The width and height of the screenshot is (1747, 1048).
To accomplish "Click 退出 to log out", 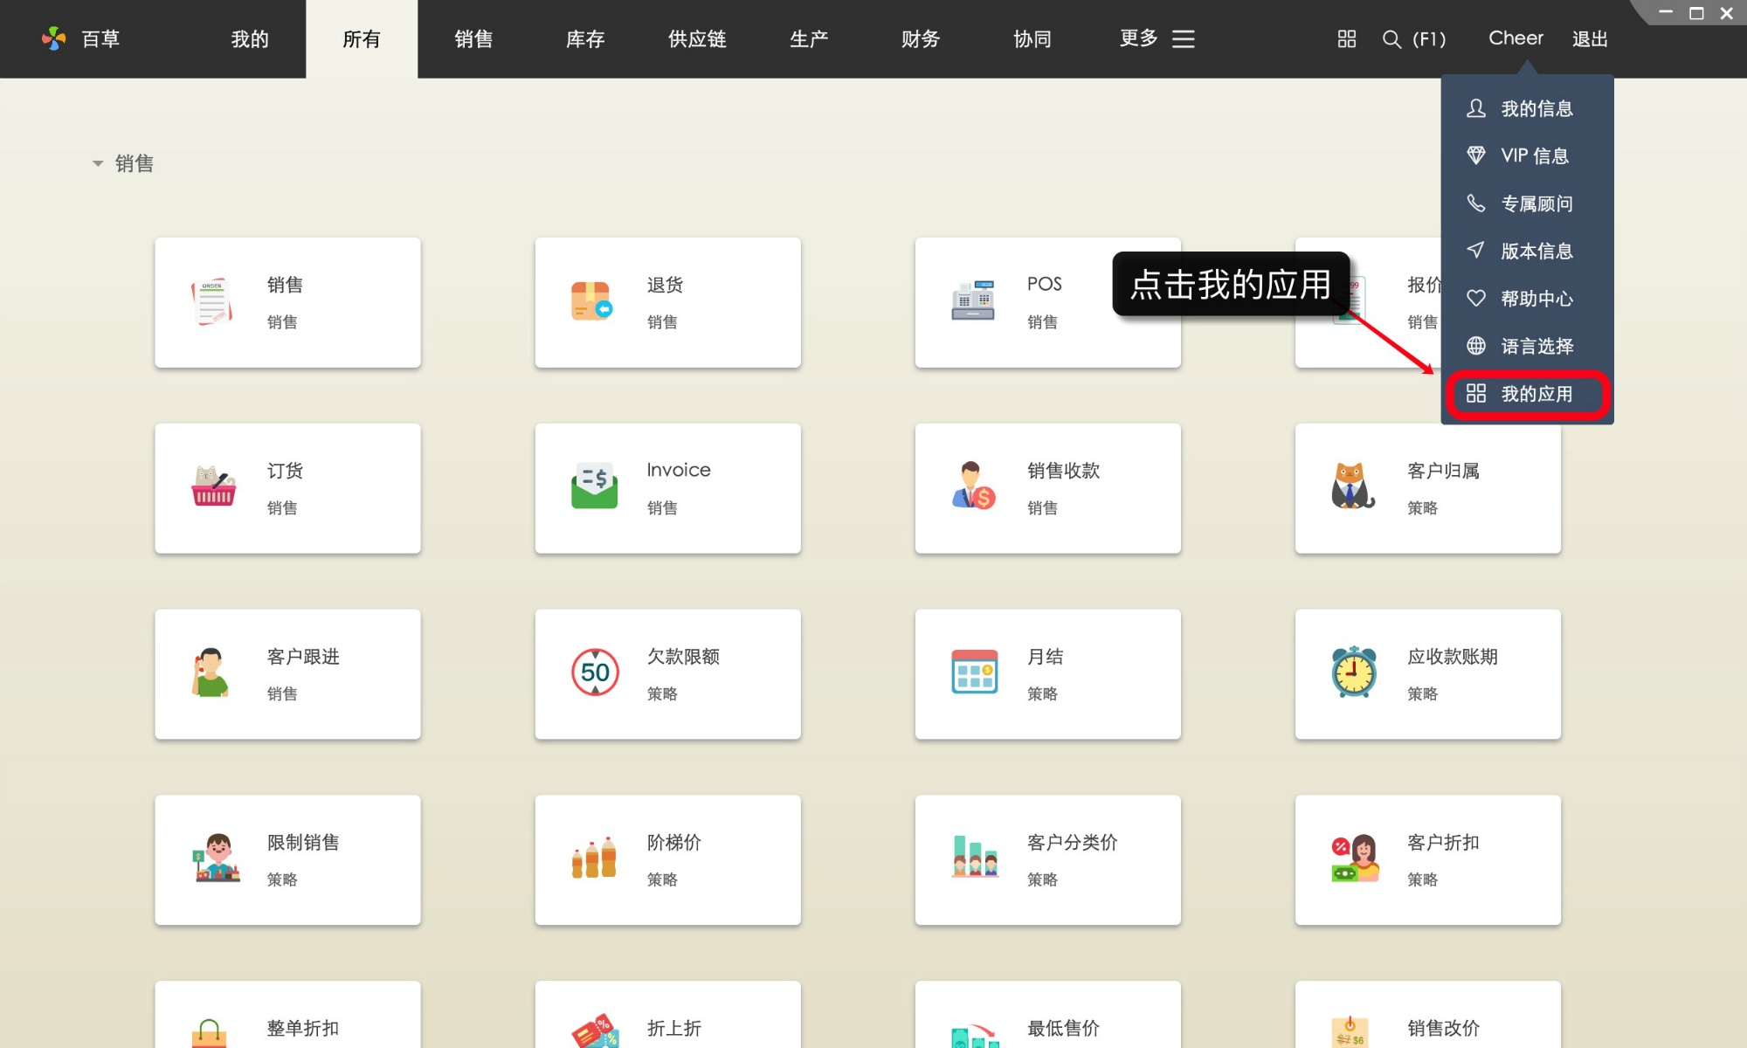I will tap(1590, 38).
